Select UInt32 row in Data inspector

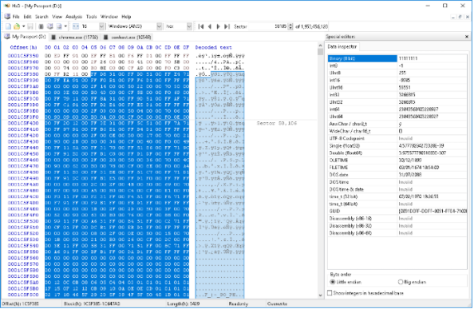point(397,102)
